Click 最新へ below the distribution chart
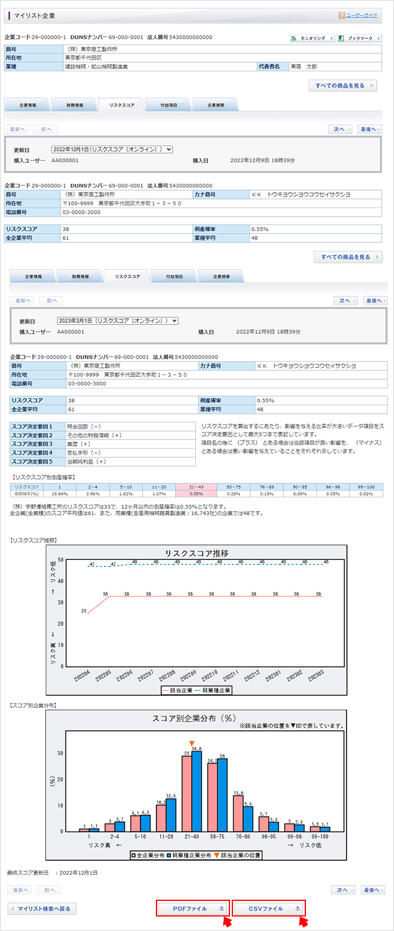 20,890
